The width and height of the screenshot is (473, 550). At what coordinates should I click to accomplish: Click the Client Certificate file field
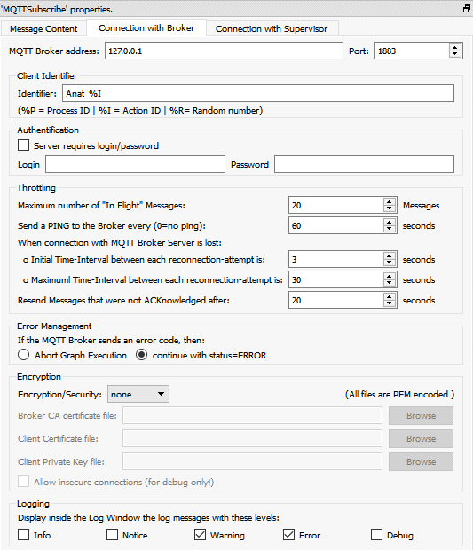coord(252,438)
